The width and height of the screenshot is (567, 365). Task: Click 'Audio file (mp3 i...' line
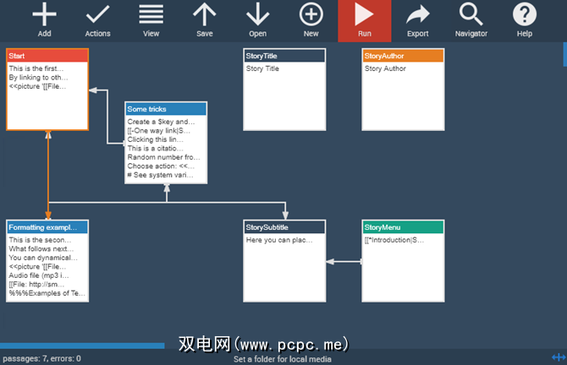(x=39, y=275)
